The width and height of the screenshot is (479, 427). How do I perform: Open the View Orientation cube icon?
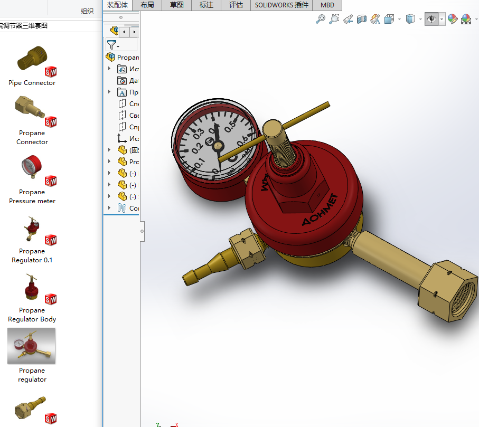[x=390, y=20]
